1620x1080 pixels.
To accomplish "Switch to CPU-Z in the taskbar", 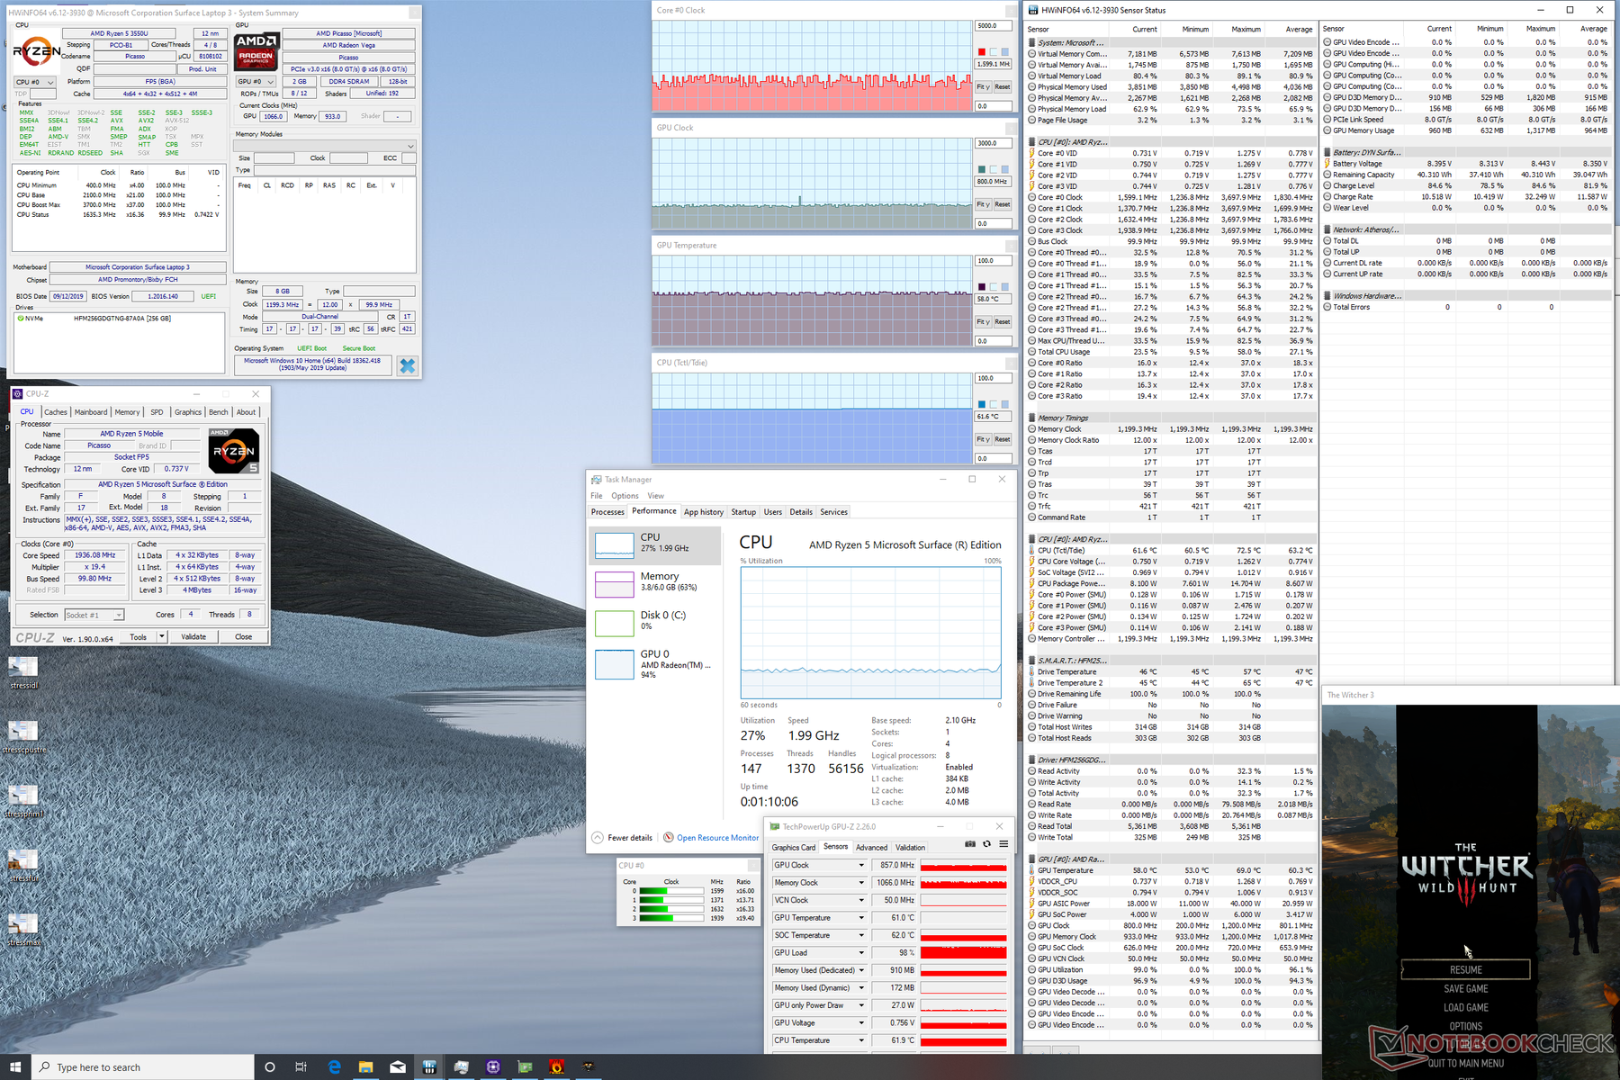I will click(x=493, y=1067).
